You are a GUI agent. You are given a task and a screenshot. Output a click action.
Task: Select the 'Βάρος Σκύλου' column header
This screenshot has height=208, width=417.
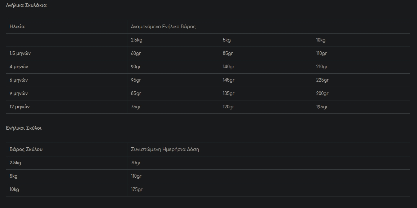pos(26,149)
